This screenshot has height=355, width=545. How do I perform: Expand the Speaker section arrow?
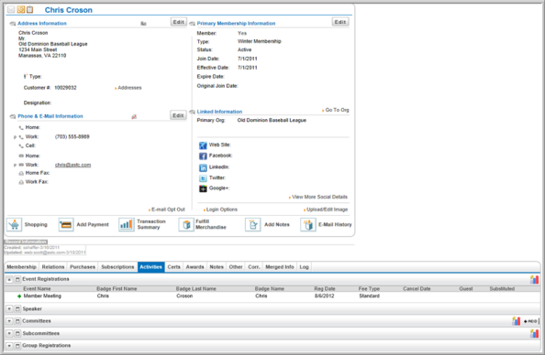[x=9, y=309]
